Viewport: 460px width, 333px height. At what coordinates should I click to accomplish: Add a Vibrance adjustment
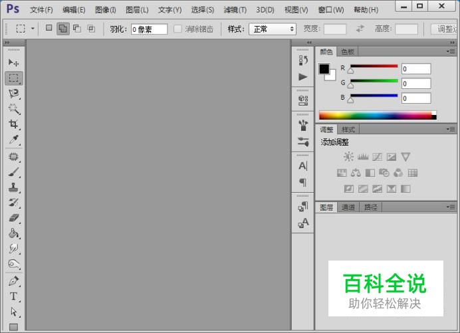[405, 157]
